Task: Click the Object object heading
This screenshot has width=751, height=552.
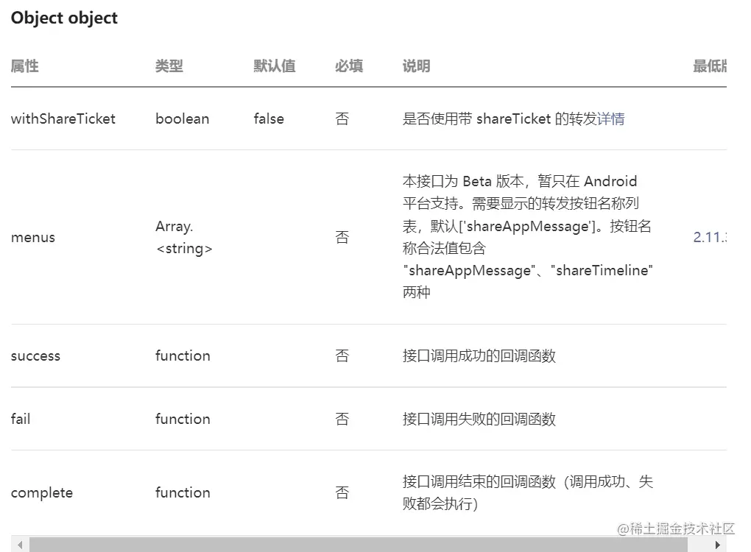Action: click(64, 18)
